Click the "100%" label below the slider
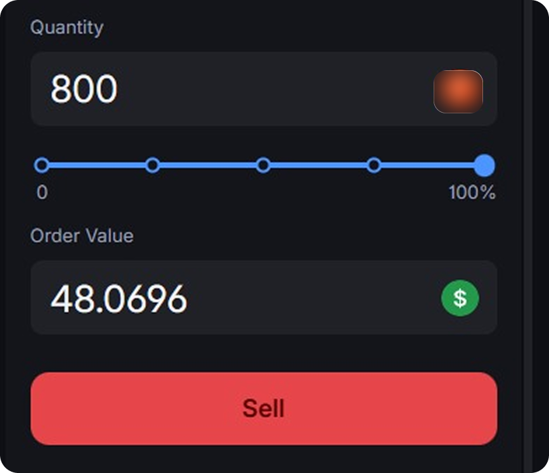Image resolution: width=549 pixels, height=473 pixels. tap(472, 192)
